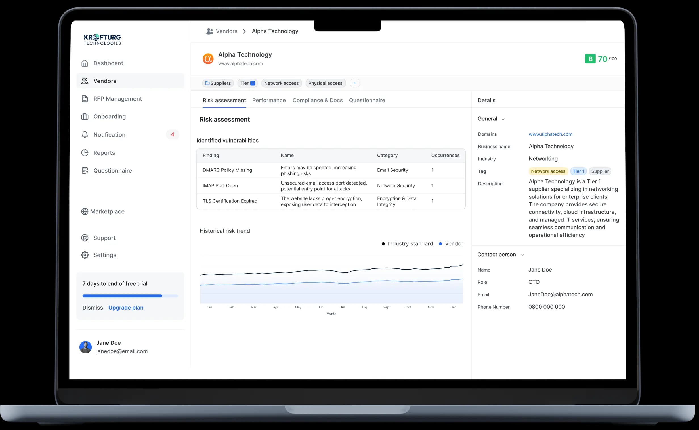699x430 pixels.
Task: Add a new tag with plus button
Action: [x=355, y=83]
